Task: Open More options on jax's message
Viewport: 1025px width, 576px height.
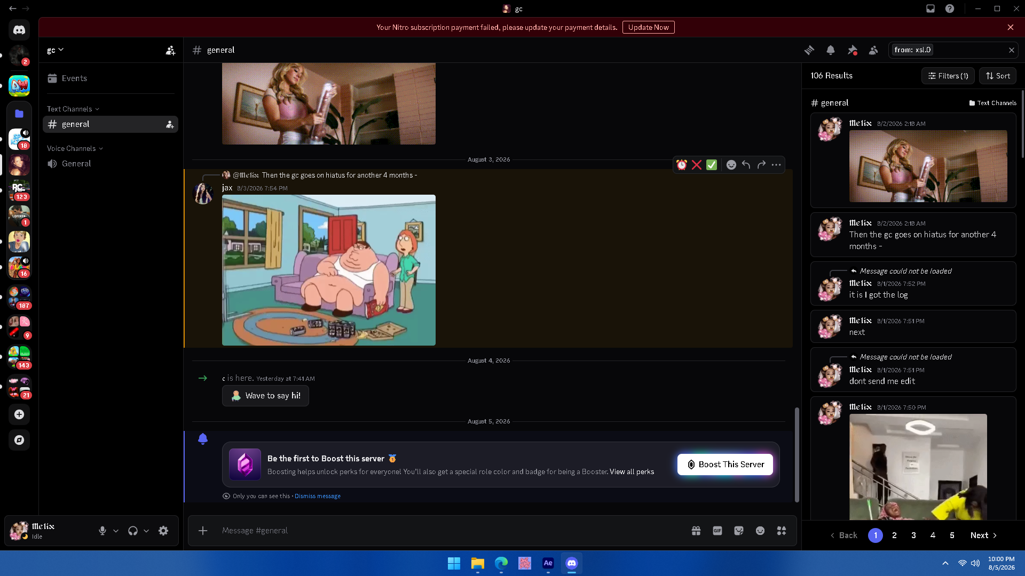Action: [x=776, y=165]
